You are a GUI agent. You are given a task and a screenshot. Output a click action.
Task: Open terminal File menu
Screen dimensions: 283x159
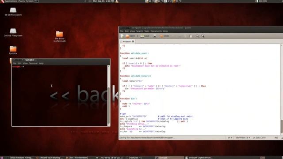pos(15,64)
